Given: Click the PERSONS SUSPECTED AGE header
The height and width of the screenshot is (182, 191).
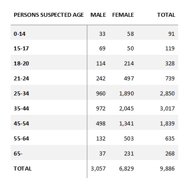Looking at the screenshot, I should tap(49, 15).
